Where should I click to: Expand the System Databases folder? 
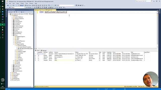click(12, 17)
